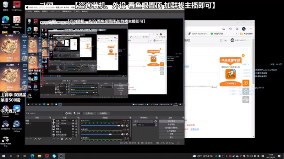Add a new scene with plus icon

(27, 139)
